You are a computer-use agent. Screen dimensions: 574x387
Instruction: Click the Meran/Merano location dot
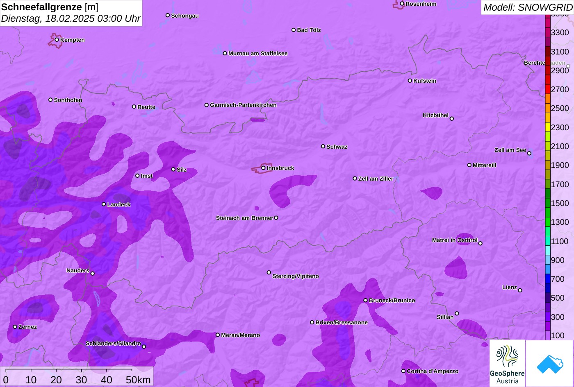pos(218,335)
